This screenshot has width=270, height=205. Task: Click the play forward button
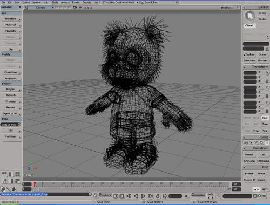143,196
